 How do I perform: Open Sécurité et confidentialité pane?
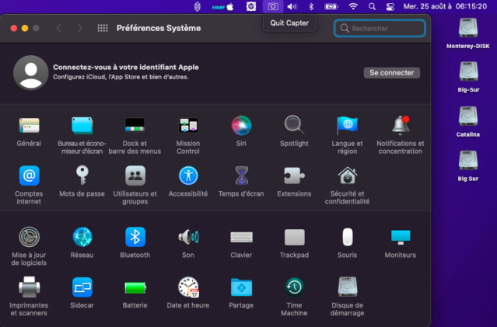[348, 176]
